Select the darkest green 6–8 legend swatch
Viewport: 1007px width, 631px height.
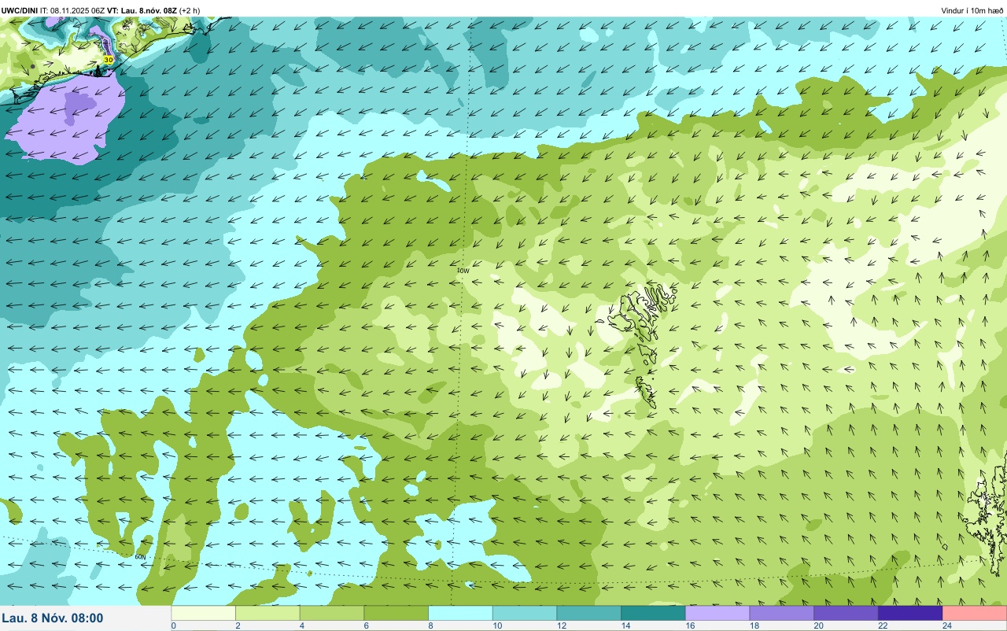[397, 613]
